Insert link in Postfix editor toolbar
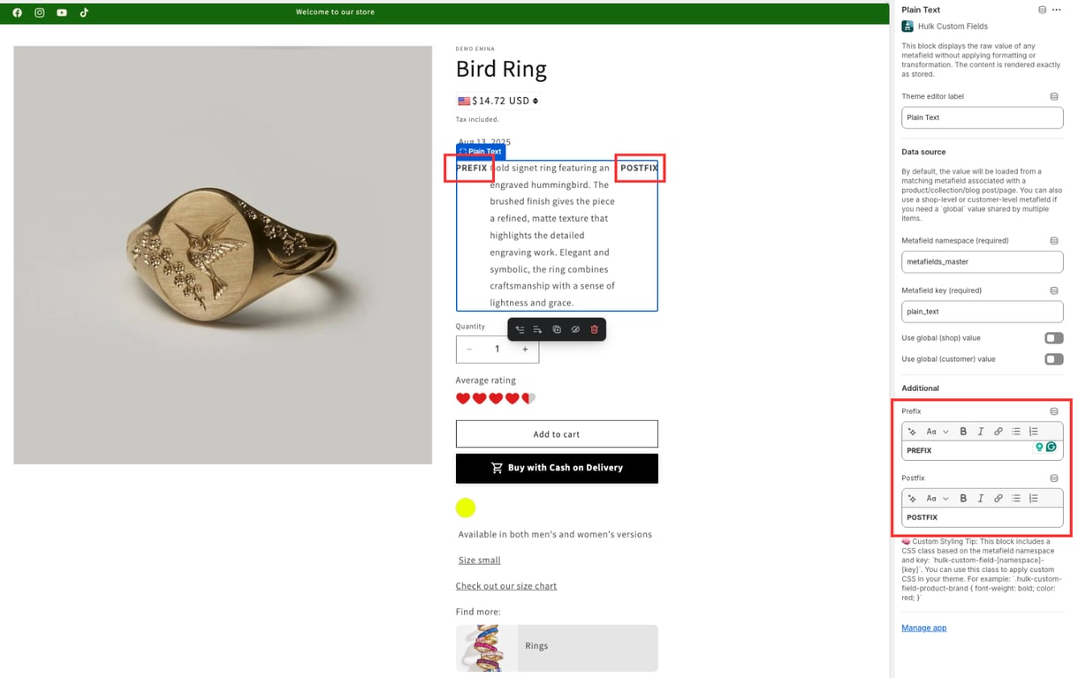Viewport: 1078px width, 678px height. point(998,499)
